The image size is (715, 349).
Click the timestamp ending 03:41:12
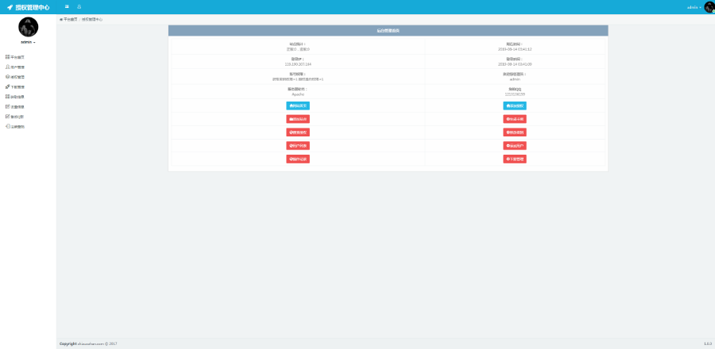tap(515, 49)
